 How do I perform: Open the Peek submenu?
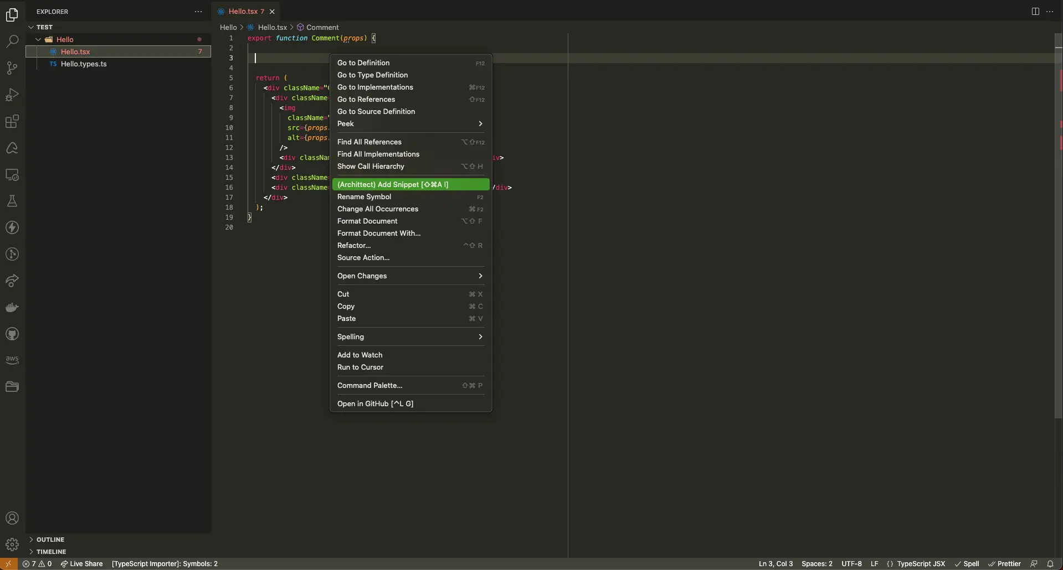pyautogui.click(x=410, y=124)
